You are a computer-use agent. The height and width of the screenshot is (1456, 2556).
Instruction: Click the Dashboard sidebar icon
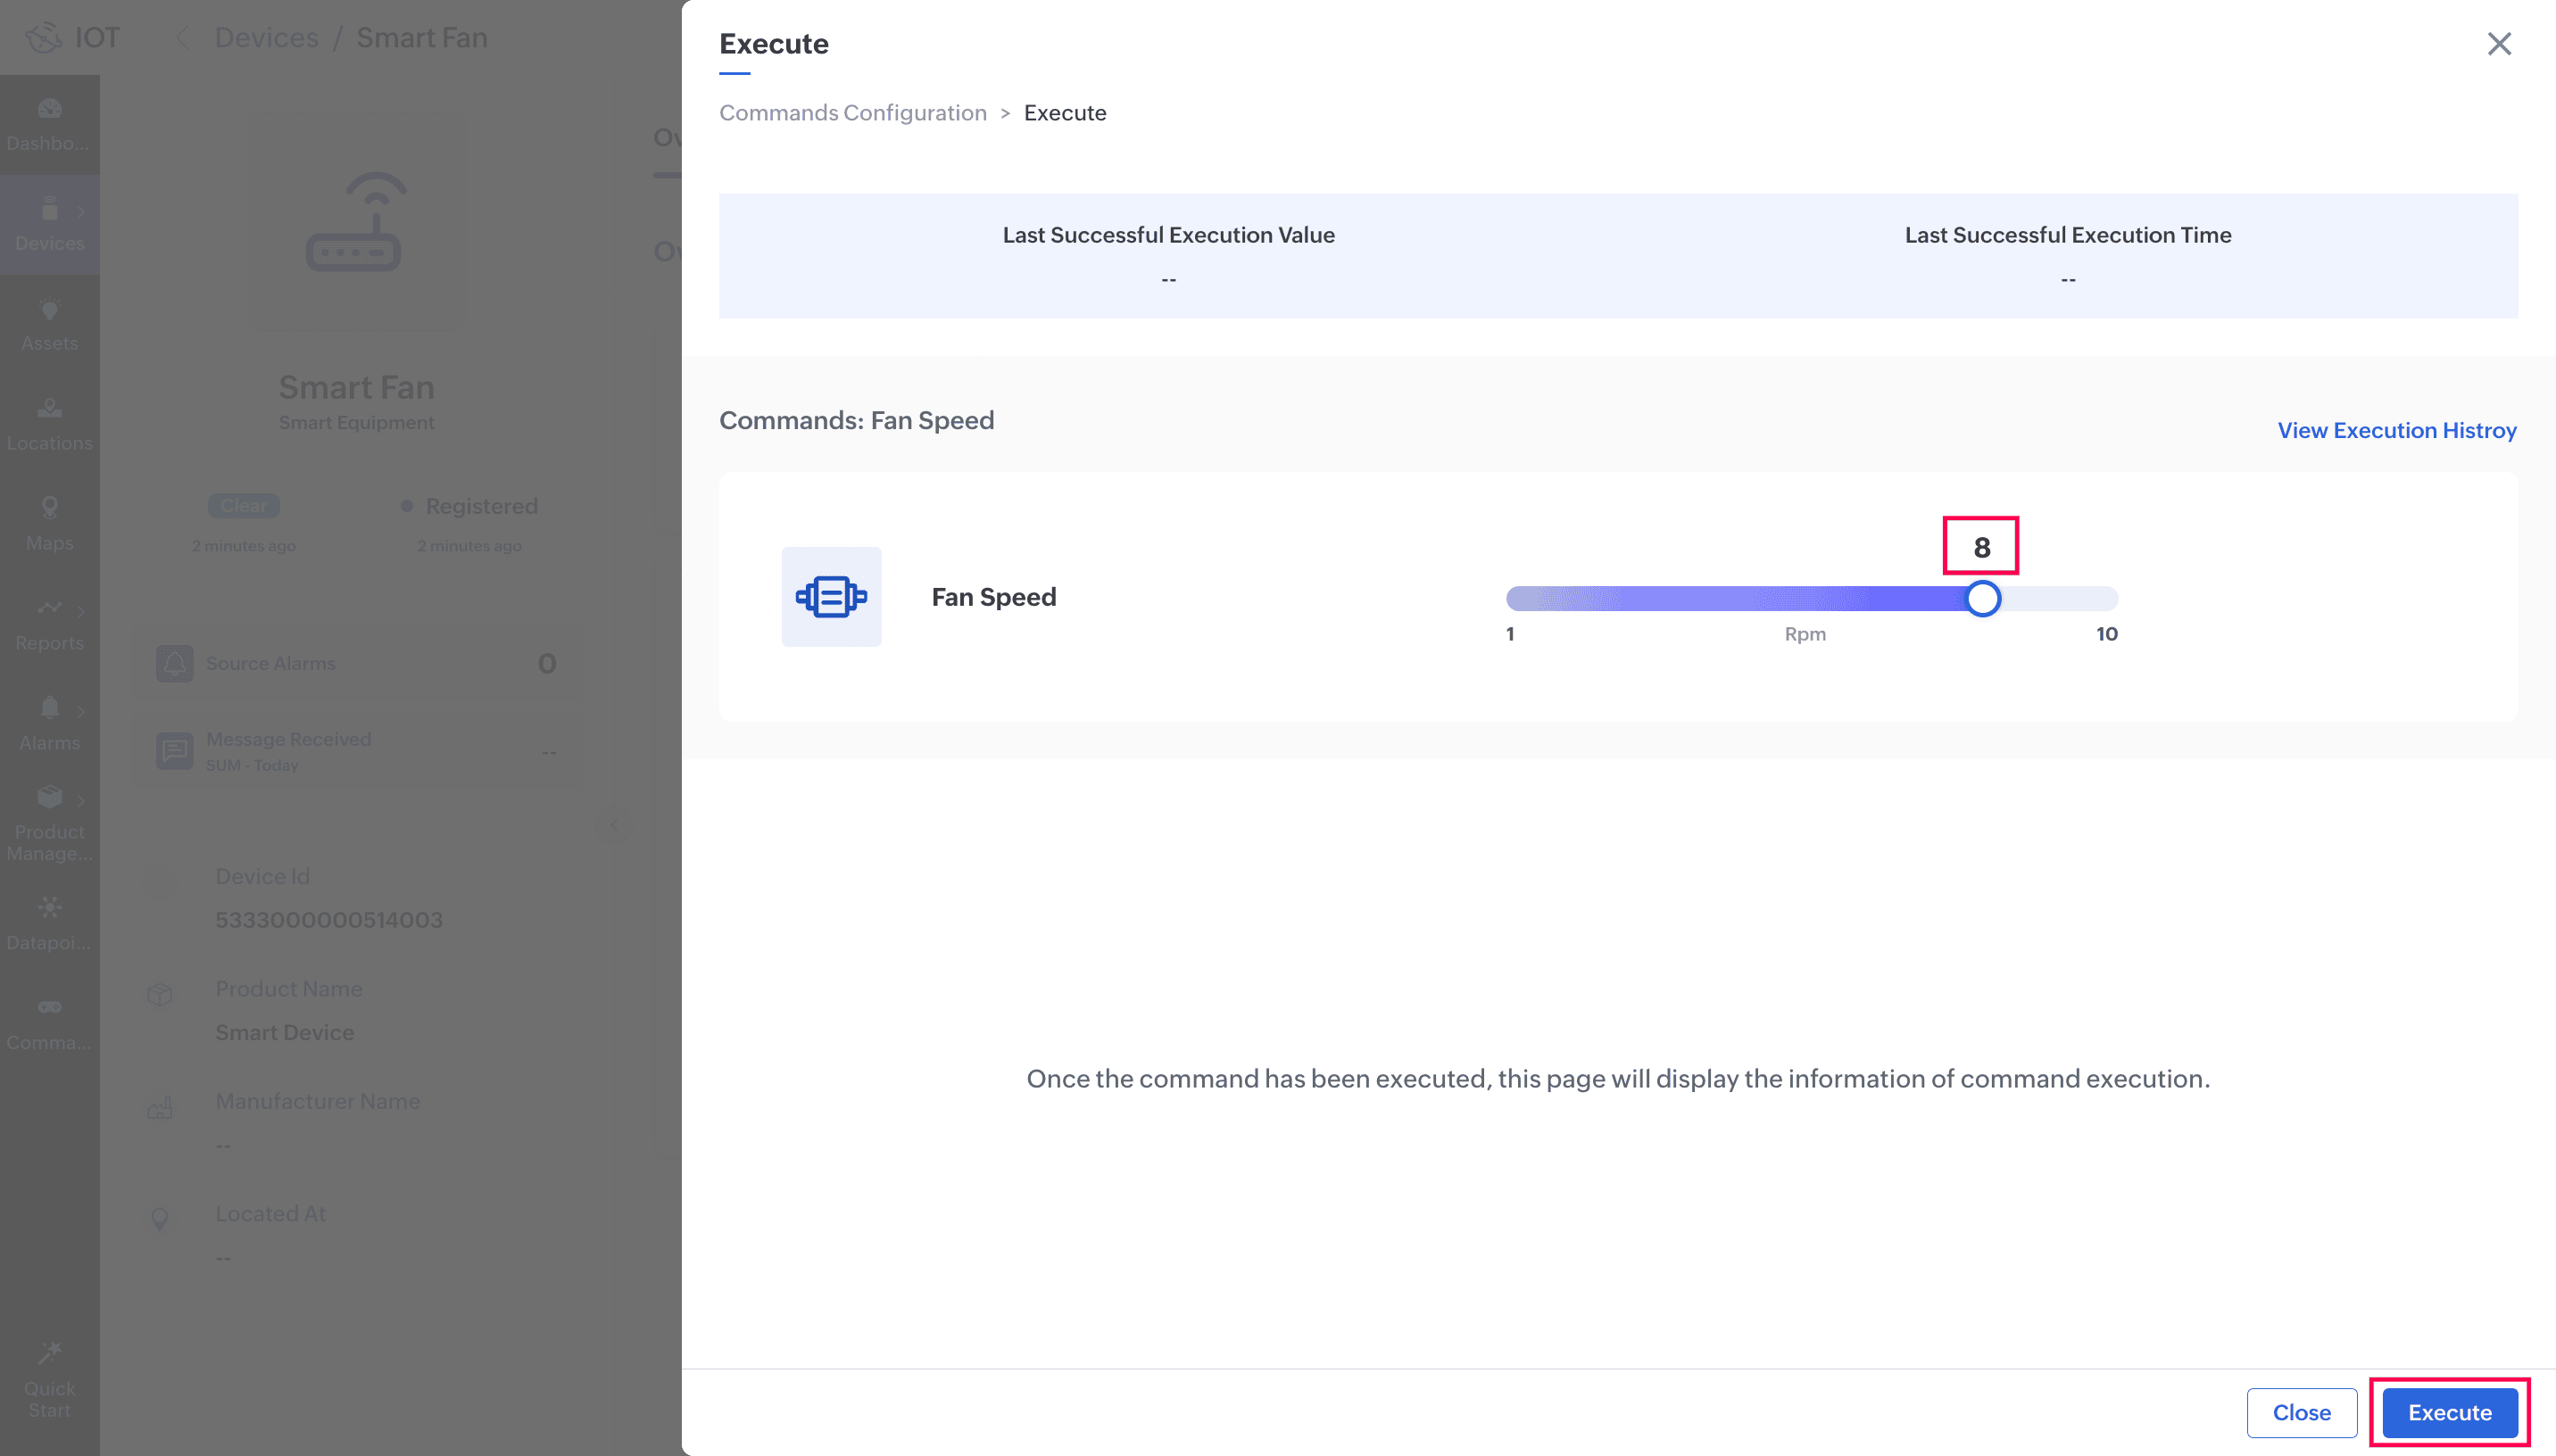[49, 109]
